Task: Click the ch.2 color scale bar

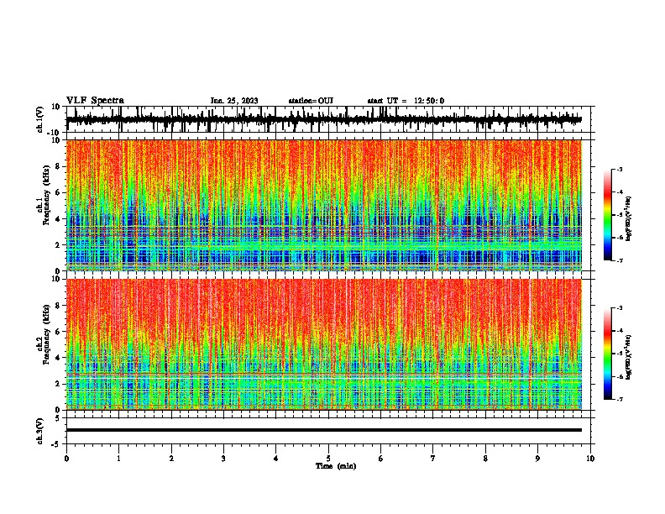Action: pyautogui.click(x=608, y=354)
